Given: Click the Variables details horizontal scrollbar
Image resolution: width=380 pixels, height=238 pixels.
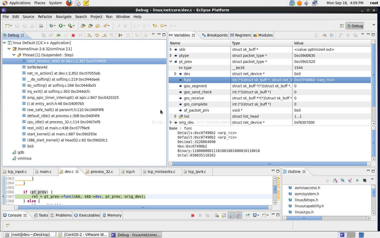Looking at the screenshot, I should coord(269,164).
